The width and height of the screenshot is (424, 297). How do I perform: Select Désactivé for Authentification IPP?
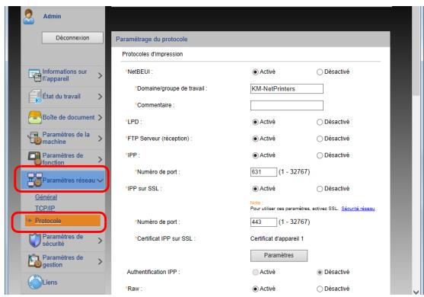point(320,272)
